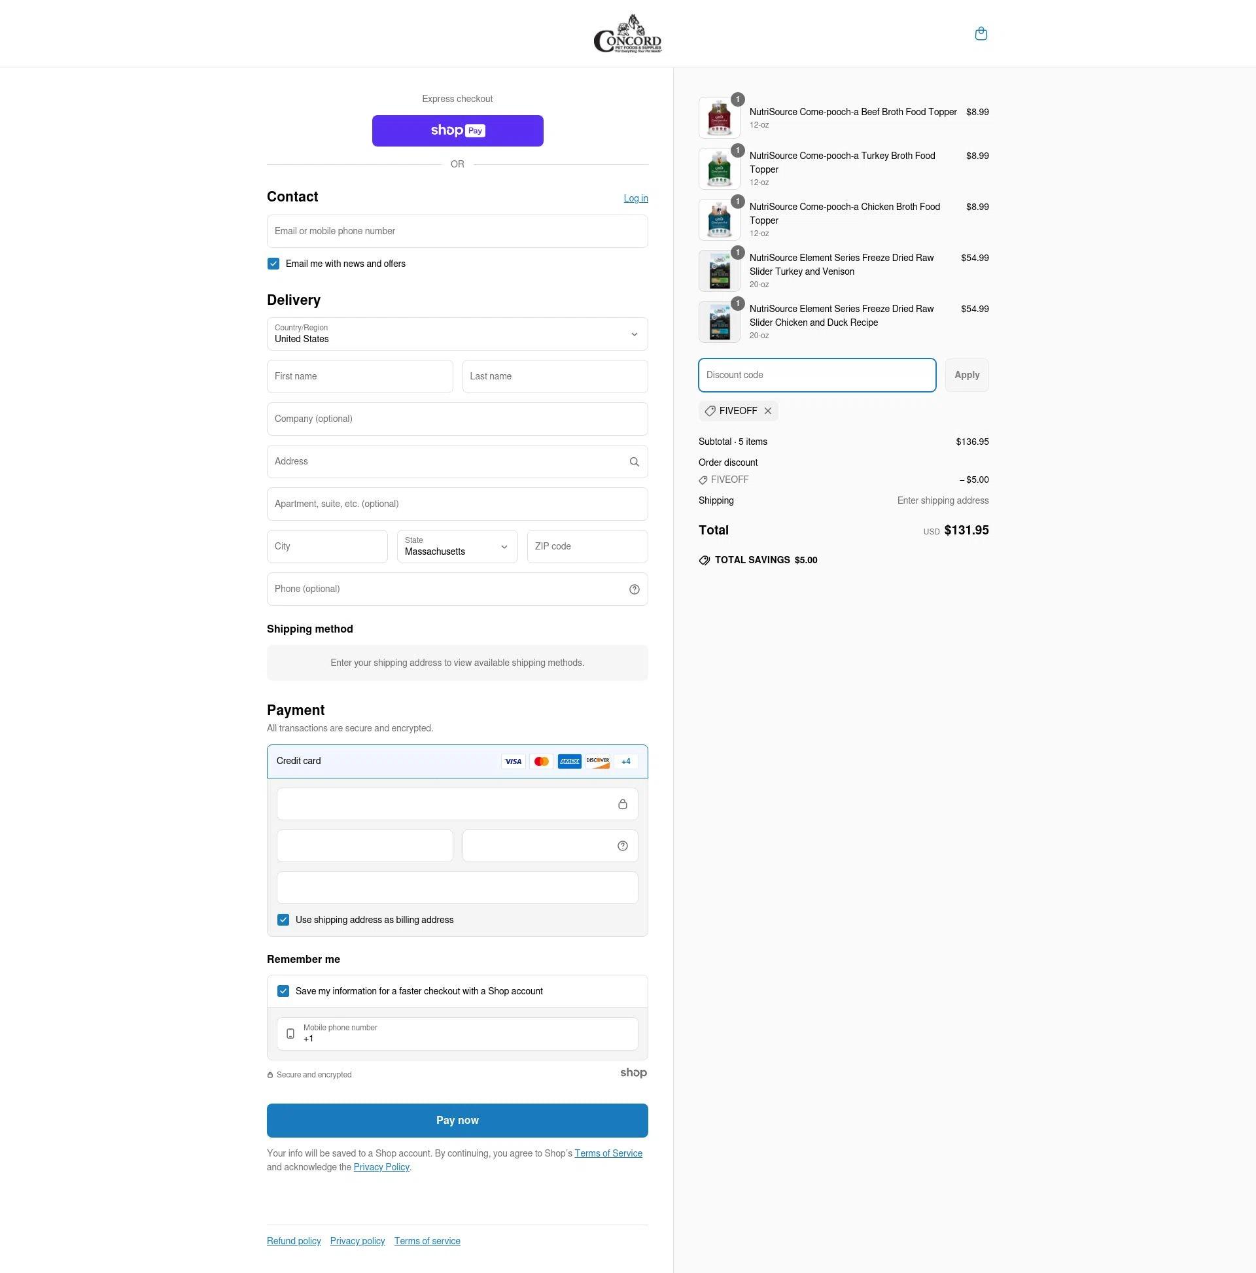Click the card number lock icon
The width and height of the screenshot is (1256, 1273).
pyautogui.click(x=623, y=803)
